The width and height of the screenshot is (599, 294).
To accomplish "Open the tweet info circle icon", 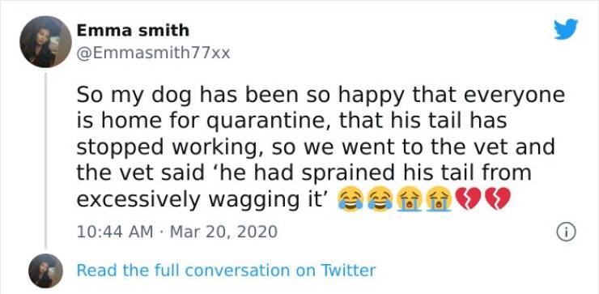I will click(566, 232).
